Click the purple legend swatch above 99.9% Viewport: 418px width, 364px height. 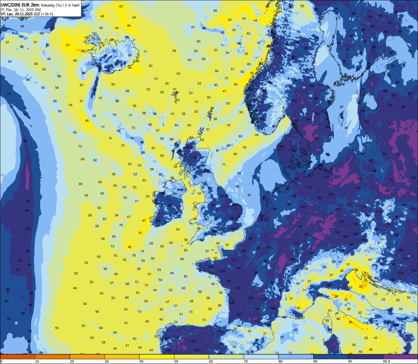(400, 356)
